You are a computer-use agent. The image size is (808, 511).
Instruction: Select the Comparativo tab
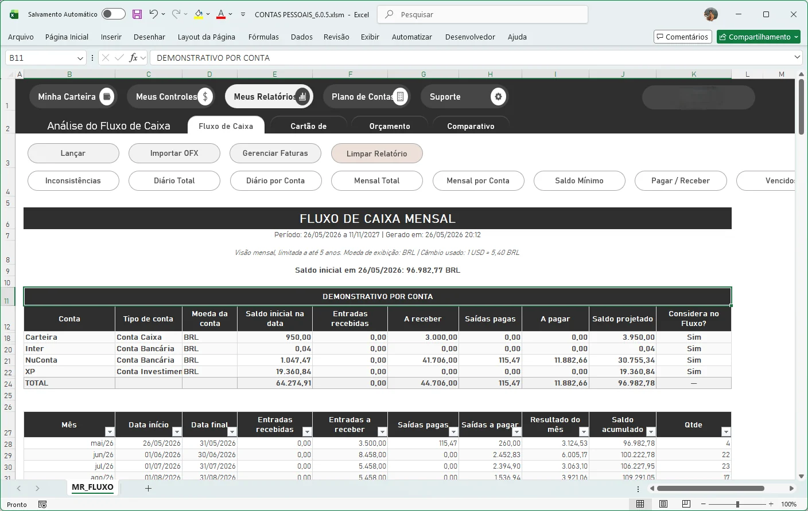pyautogui.click(x=471, y=126)
